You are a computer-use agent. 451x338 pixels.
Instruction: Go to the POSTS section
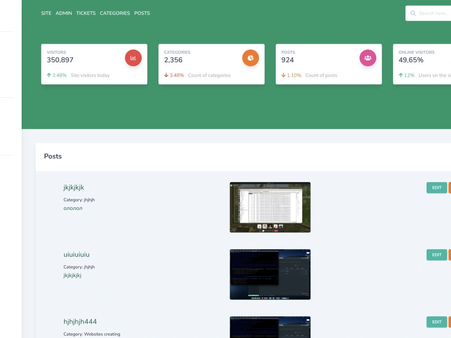[x=142, y=13]
